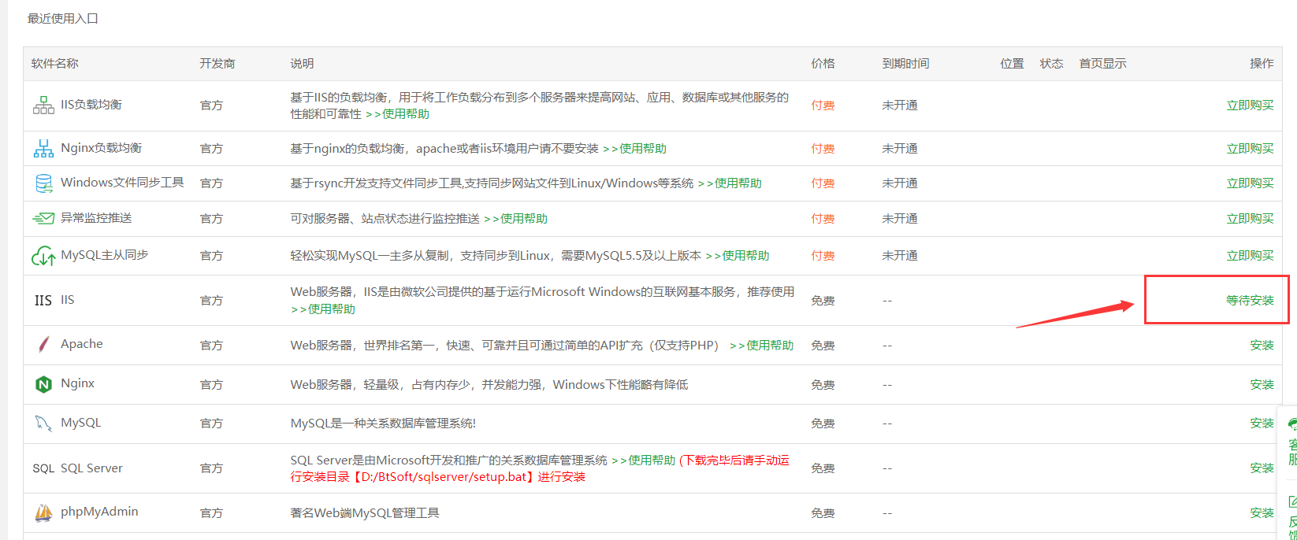The image size is (1297, 540).
Task: Install Nginx via 安装 link
Action: pos(1262,384)
